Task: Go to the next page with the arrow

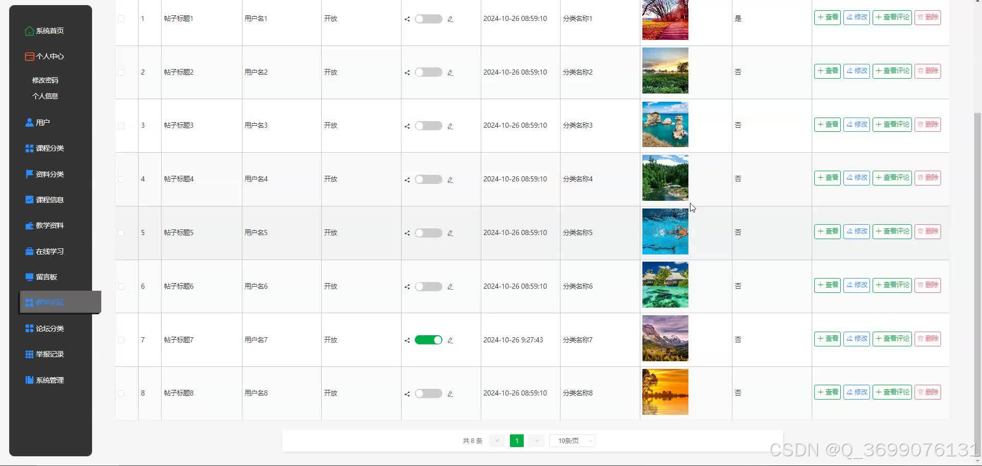Action: tap(537, 441)
